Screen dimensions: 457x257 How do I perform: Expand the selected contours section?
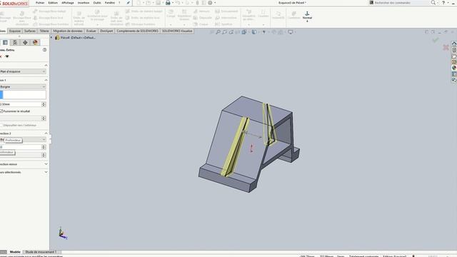46,172
